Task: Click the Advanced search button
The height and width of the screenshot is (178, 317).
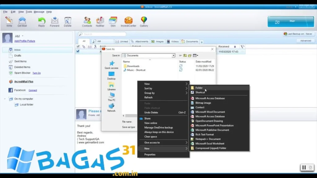Action: pos(306,41)
